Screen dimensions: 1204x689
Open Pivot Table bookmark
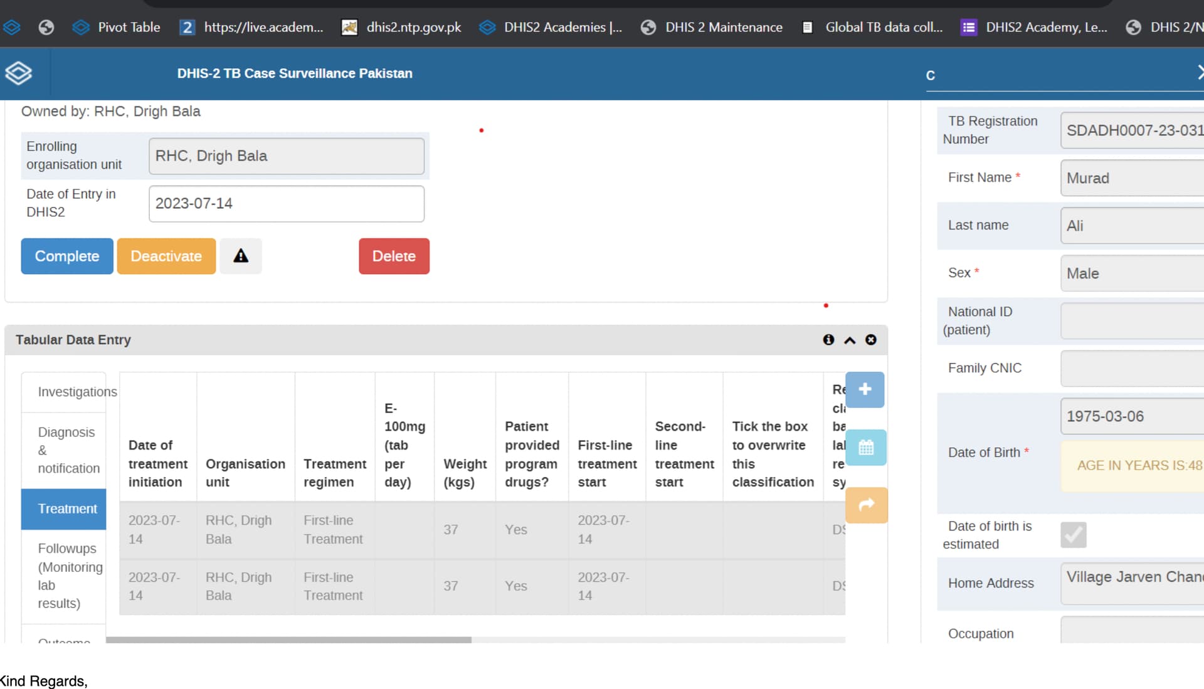117,27
